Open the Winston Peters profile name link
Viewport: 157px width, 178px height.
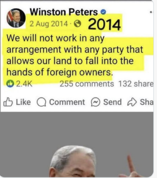[x=64, y=12]
